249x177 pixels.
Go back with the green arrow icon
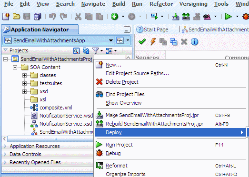pyautogui.click(x=114, y=16)
